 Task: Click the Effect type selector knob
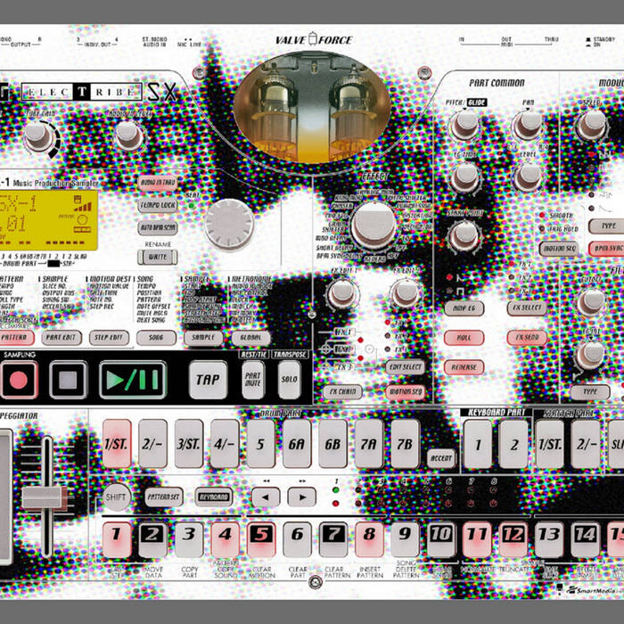tap(373, 224)
